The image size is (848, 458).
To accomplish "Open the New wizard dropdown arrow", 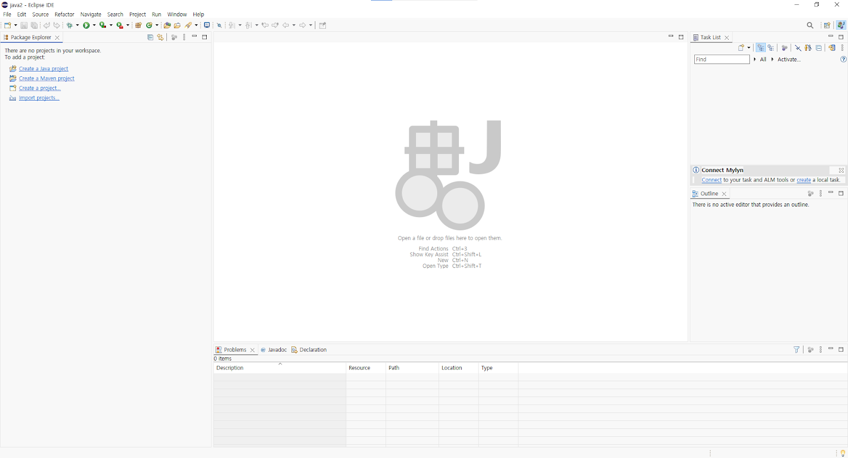I will (15, 25).
